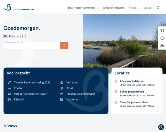
Task: Open Afvalaanbiedstation location
Action: click(x=132, y=81)
